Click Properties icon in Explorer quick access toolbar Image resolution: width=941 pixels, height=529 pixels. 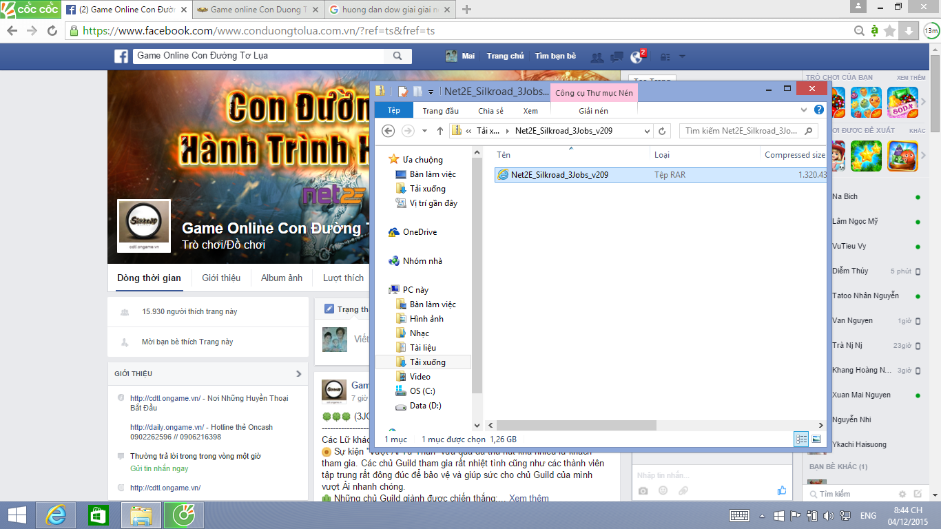tap(403, 92)
